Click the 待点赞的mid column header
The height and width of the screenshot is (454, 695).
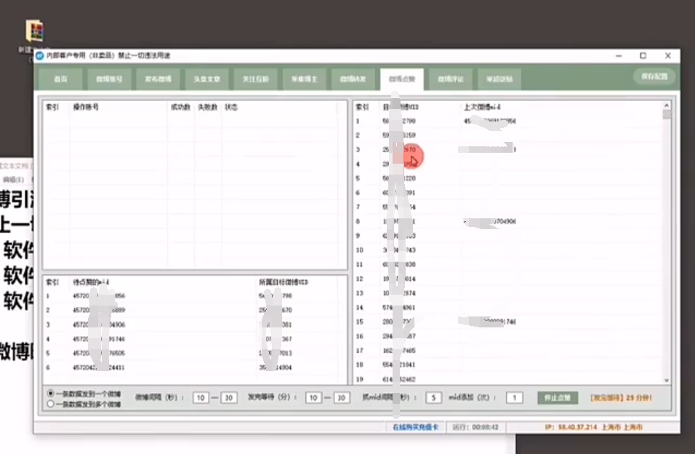tap(92, 282)
